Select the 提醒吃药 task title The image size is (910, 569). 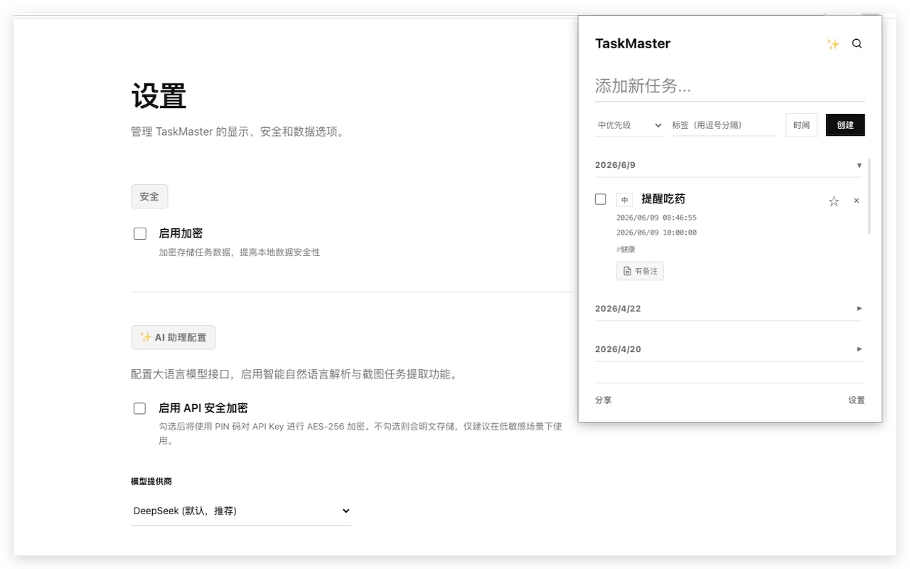pyautogui.click(x=663, y=199)
